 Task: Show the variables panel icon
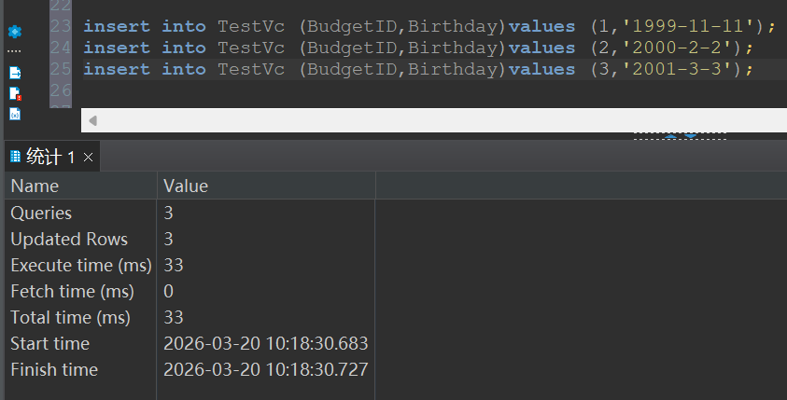(15, 115)
